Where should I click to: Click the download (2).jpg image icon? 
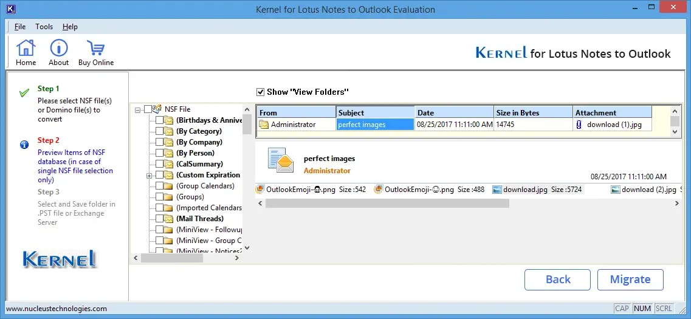click(616, 190)
